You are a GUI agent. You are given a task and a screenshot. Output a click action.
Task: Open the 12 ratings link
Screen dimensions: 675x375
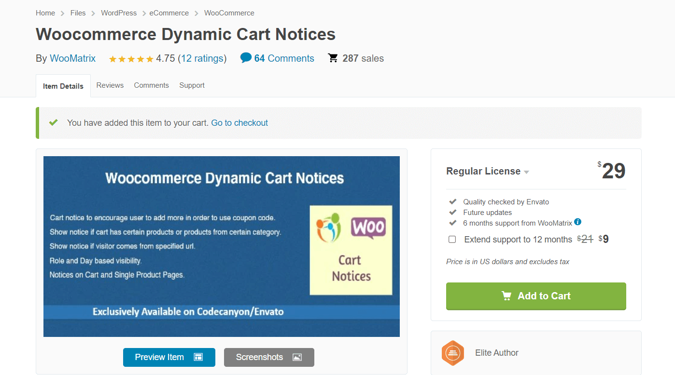point(202,58)
